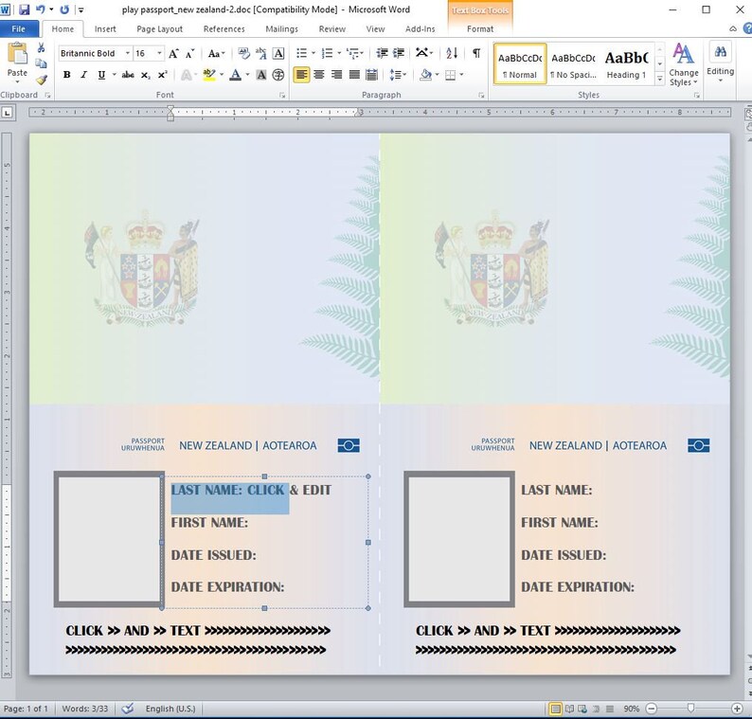Image resolution: width=752 pixels, height=719 pixels.
Task: Click the Multilevel List icon
Action: tap(353, 53)
